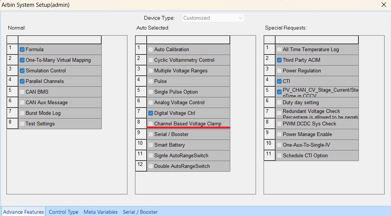Enable Schedule CTI Option checkbox
Viewport: 391px width, 216px height.
click(279, 155)
